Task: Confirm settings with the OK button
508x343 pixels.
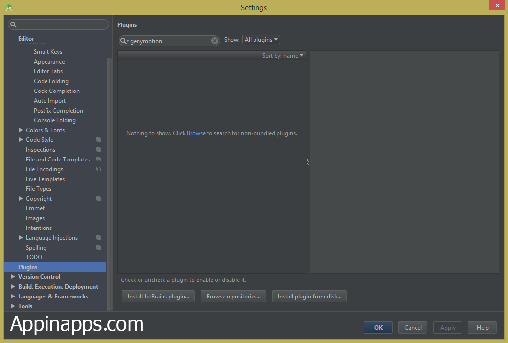Action: click(378, 327)
